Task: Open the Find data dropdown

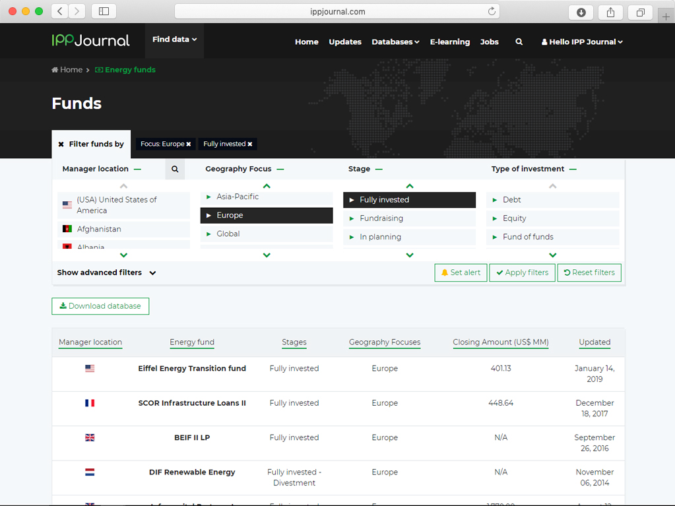Action: coord(174,40)
